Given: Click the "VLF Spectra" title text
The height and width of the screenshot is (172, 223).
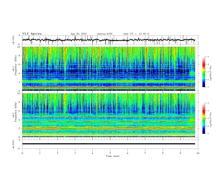Looking at the screenshot, I should coord(32,34).
